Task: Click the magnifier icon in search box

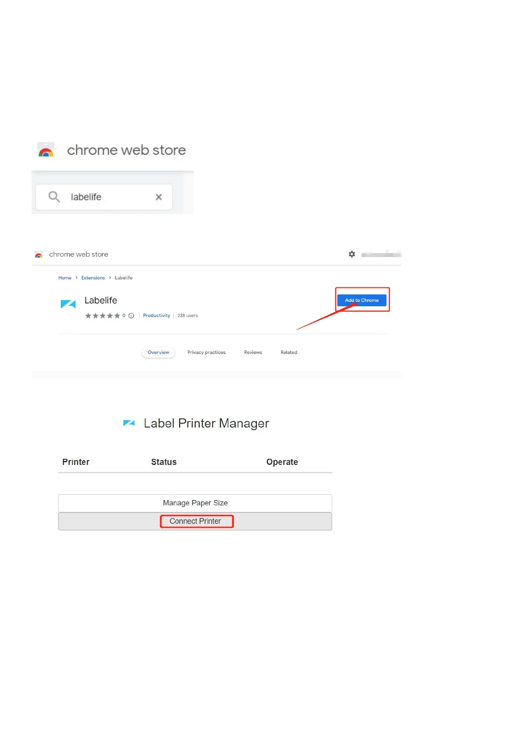Action: (54, 197)
